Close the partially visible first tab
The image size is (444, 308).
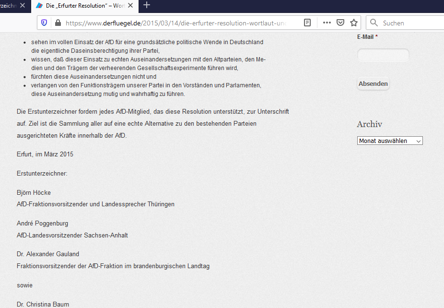(x=23, y=5)
